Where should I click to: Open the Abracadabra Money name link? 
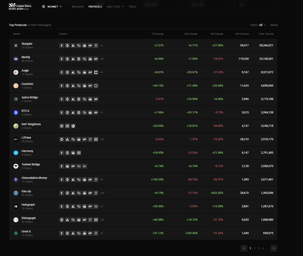(x=34, y=178)
